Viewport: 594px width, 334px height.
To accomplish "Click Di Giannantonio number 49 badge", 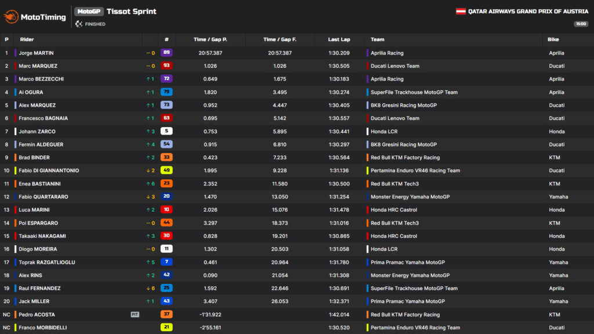I will [166, 170].
